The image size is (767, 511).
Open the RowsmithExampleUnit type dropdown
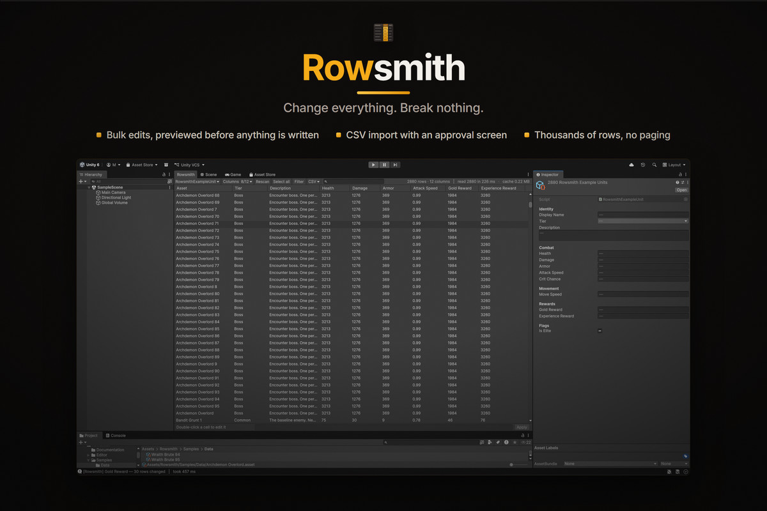[x=197, y=181]
